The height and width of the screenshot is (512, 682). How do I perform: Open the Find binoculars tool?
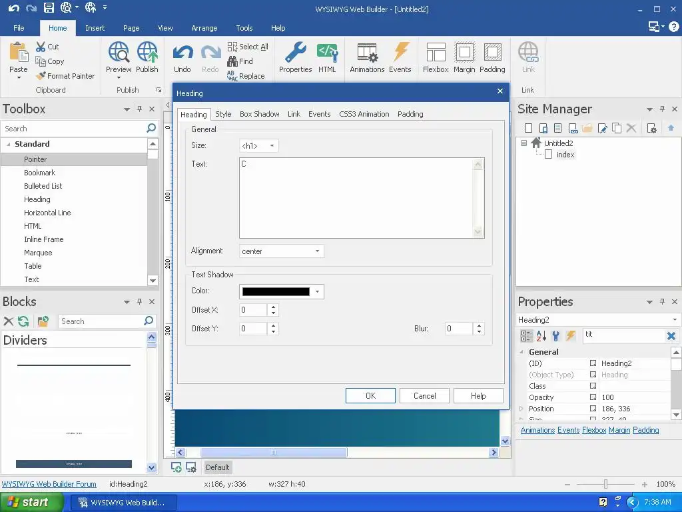240,61
